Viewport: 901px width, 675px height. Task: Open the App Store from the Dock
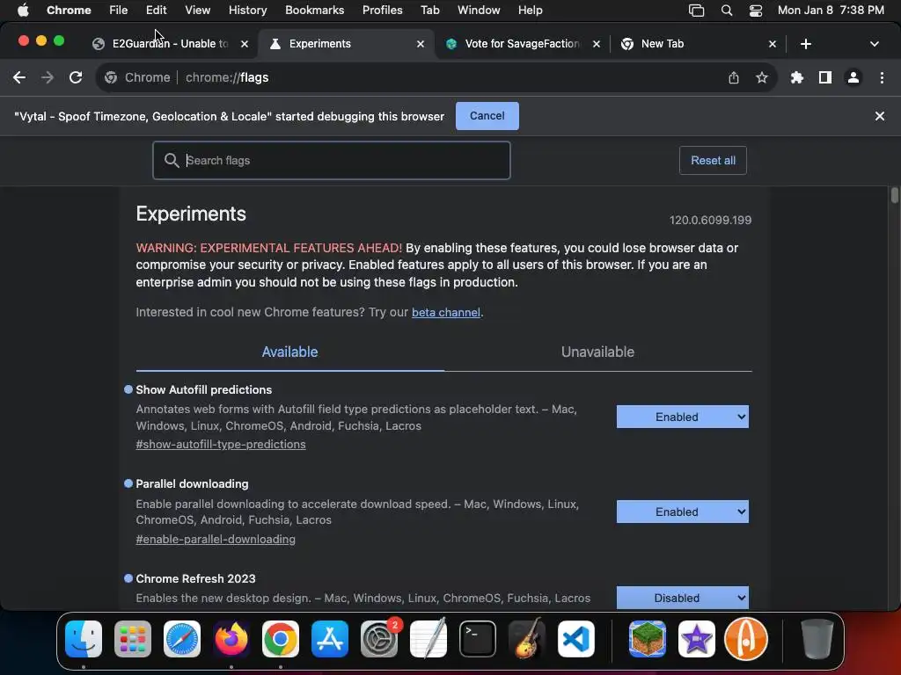[330, 638]
